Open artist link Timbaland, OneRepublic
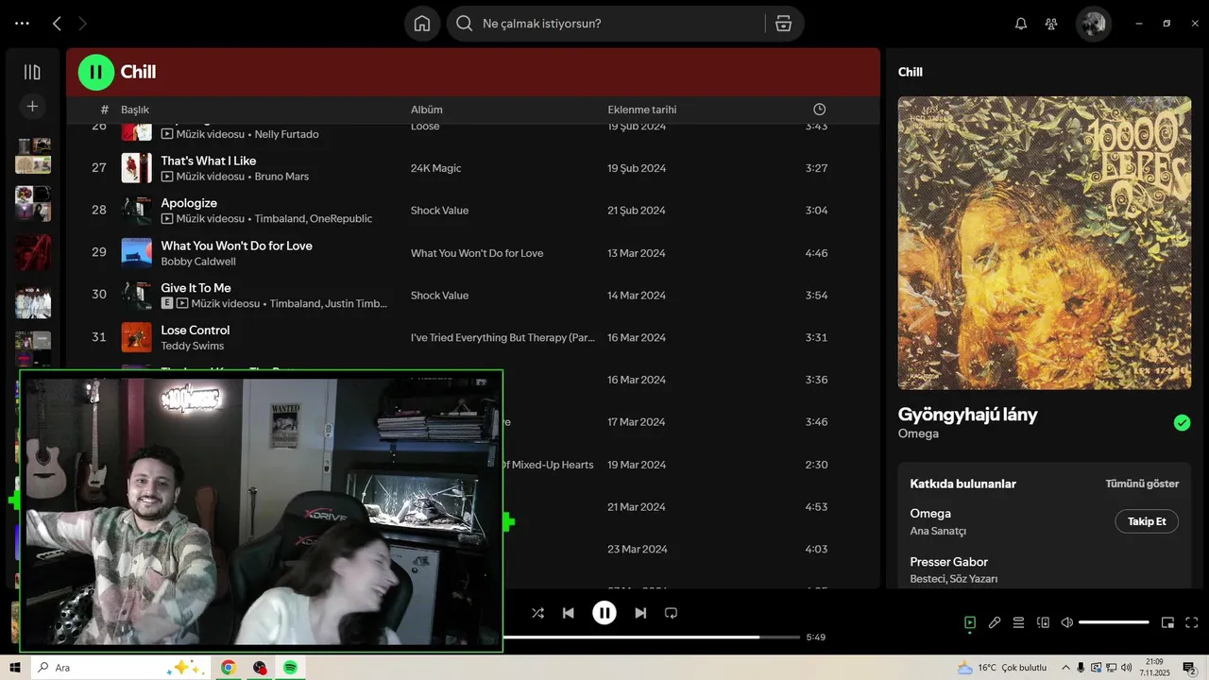Screen dimensions: 1209x680 pyautogui.click(x=314, y=219)
